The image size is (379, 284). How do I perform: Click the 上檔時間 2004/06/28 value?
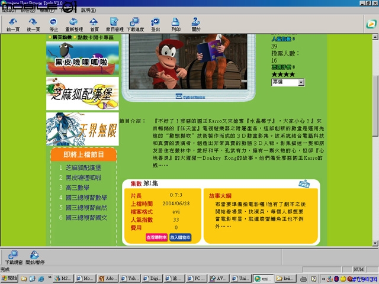pos(176,204)
